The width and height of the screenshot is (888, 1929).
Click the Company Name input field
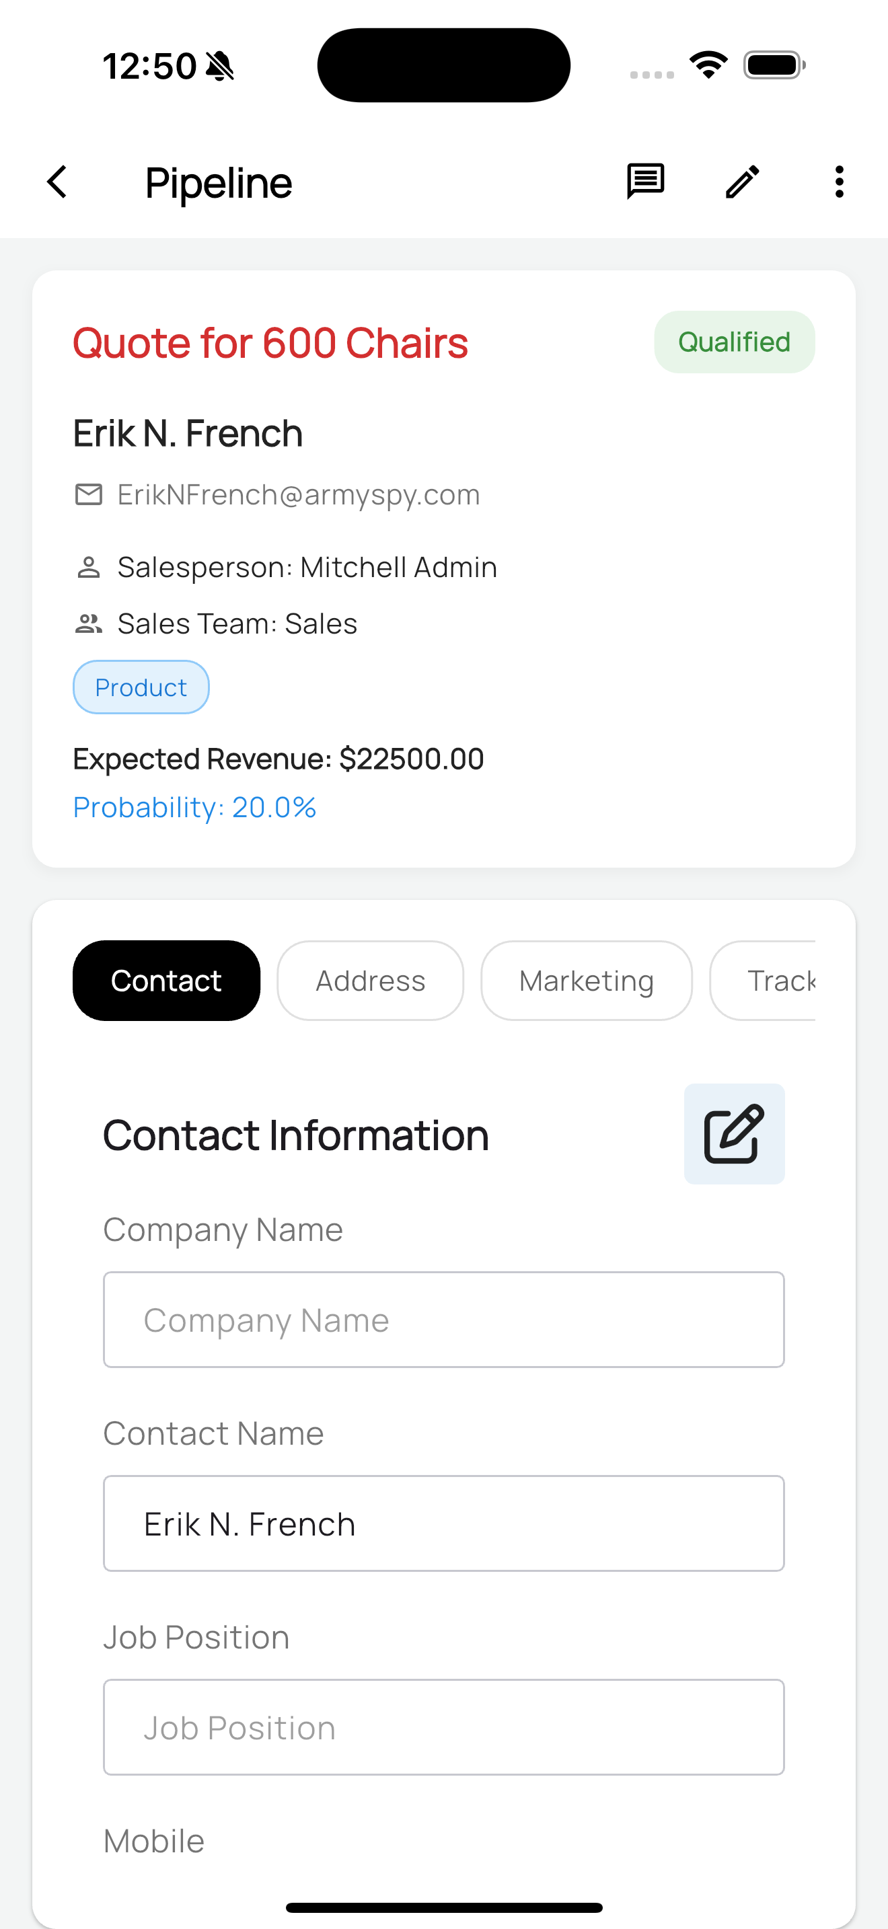(443, 1320)
